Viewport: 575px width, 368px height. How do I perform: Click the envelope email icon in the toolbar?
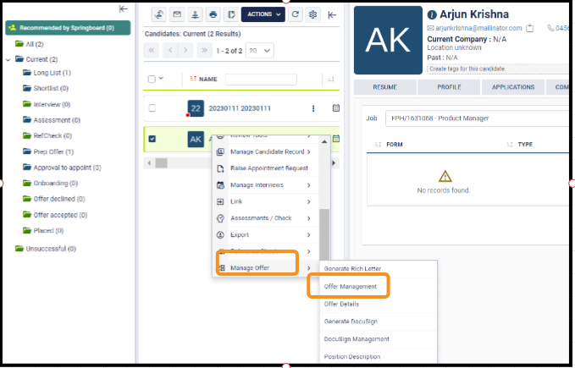pyautogui.click(x=177, y=14)
